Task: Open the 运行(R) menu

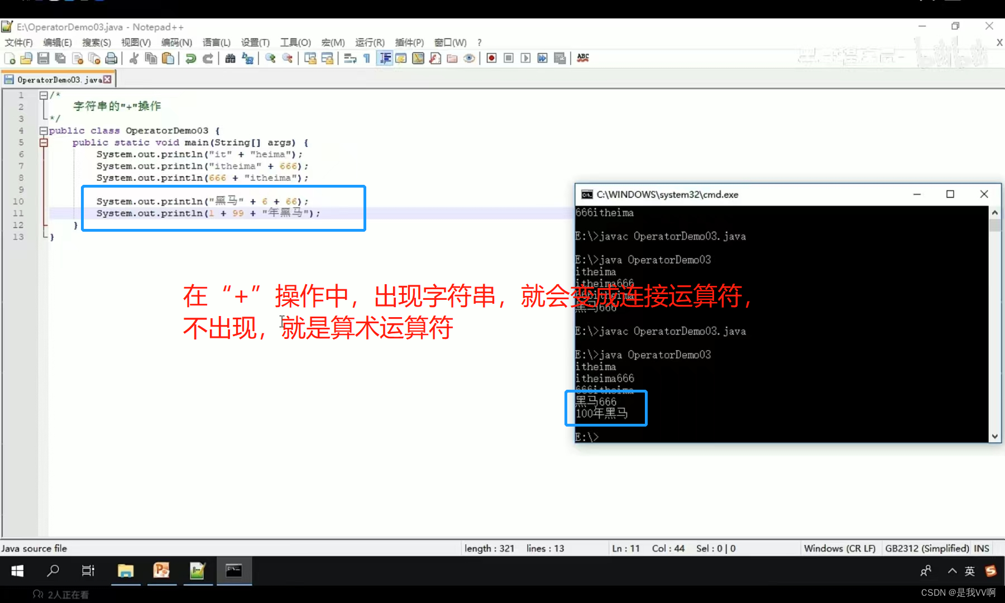Action: [370, 42]
